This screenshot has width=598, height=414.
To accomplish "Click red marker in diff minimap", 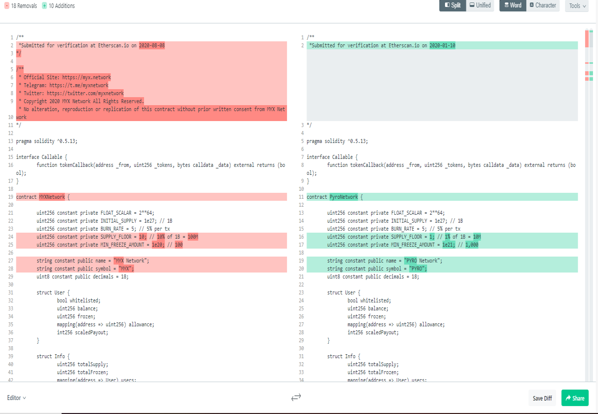I will [587, 39].
